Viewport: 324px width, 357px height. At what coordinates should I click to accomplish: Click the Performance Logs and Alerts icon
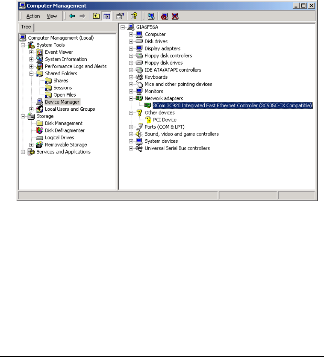[x=40, y=66]
